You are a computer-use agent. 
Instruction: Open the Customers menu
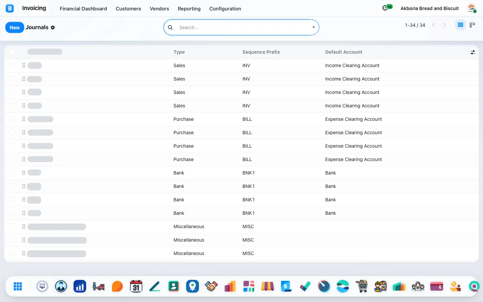click(128, 9)
